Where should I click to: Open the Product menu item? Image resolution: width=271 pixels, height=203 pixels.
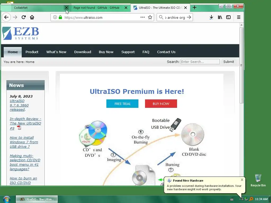[x=32, y=52]
